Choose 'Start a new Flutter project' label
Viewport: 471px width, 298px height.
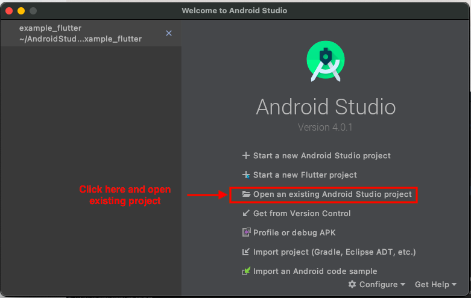(x=305, y=175)
